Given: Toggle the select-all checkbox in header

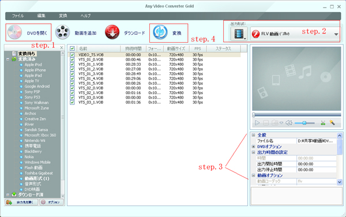Looking at the screenshot, I should click(72, 48).
